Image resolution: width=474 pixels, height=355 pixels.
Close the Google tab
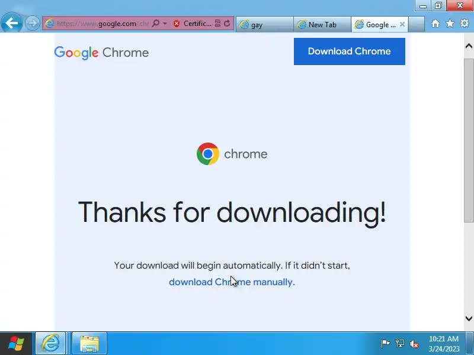tap(402, 24)
